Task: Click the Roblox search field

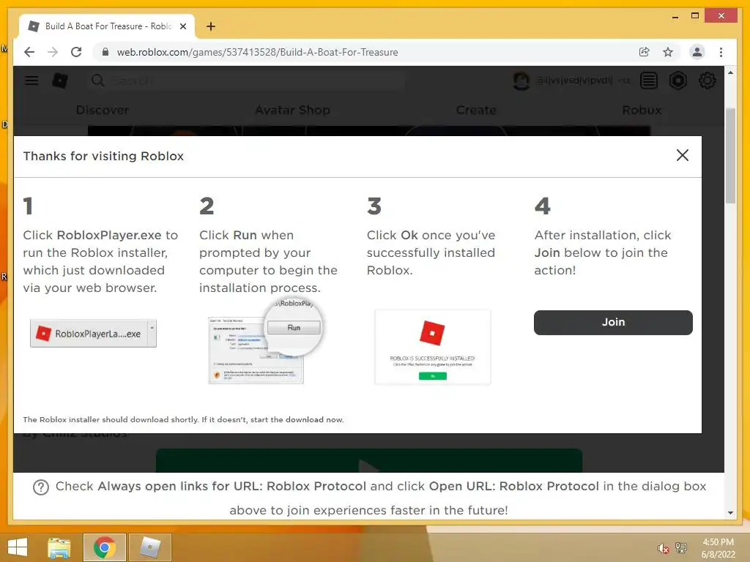Action: 246,80
